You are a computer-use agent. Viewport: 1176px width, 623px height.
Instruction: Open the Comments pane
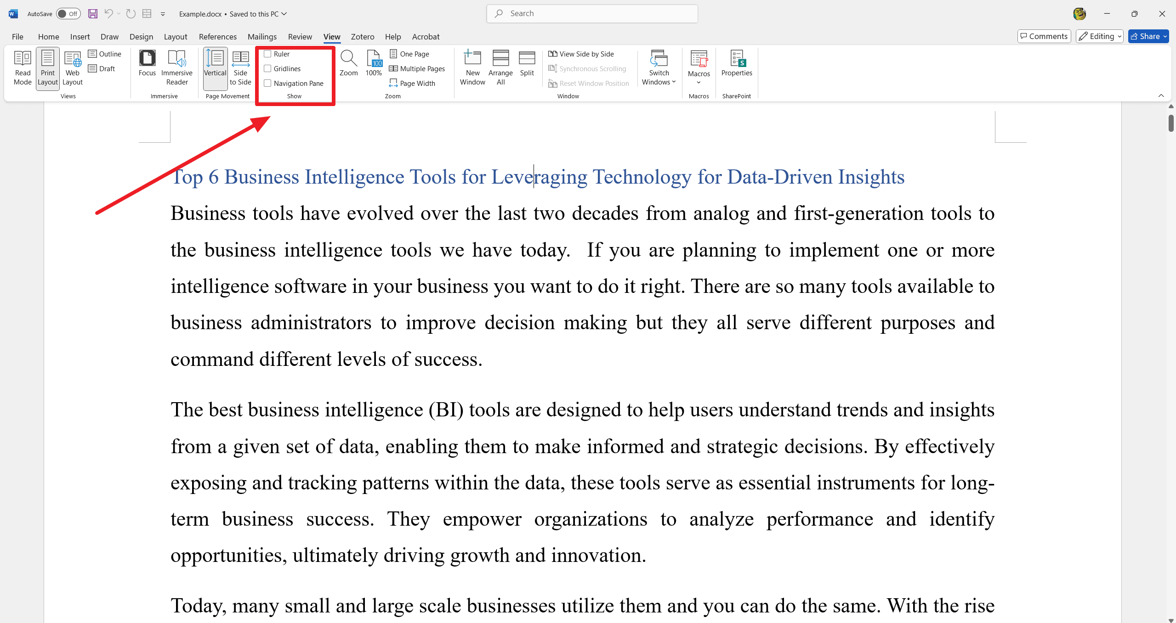1044,36
